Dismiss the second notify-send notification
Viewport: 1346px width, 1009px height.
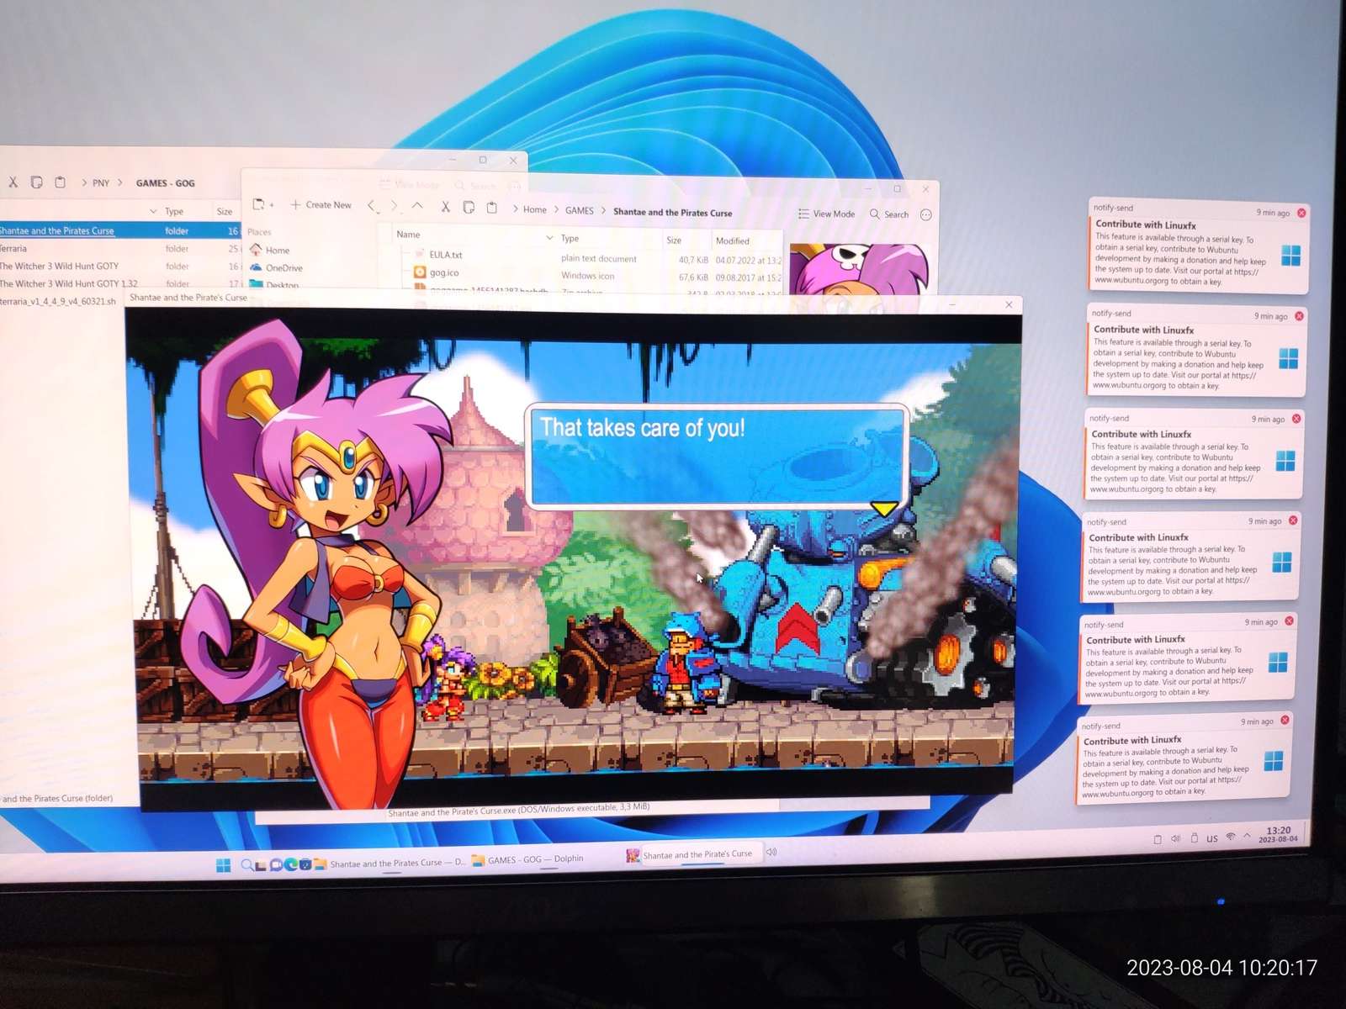[x=1299, y=316]
